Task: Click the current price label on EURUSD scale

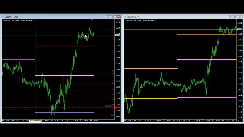Action: pos(239,29)
